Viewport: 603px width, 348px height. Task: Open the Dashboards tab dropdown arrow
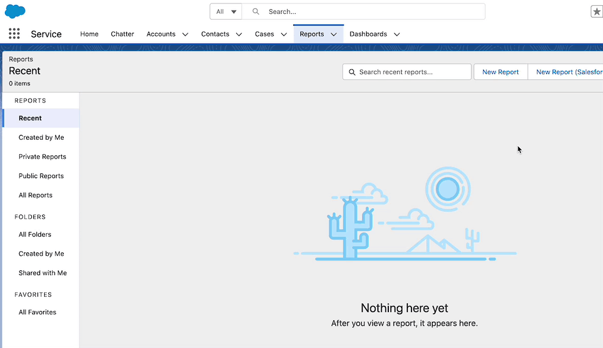pyautogui.click(x=397, y=34)
